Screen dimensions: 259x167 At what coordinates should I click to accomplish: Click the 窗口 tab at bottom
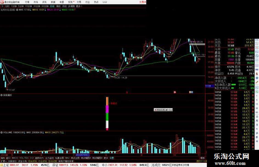8,158
